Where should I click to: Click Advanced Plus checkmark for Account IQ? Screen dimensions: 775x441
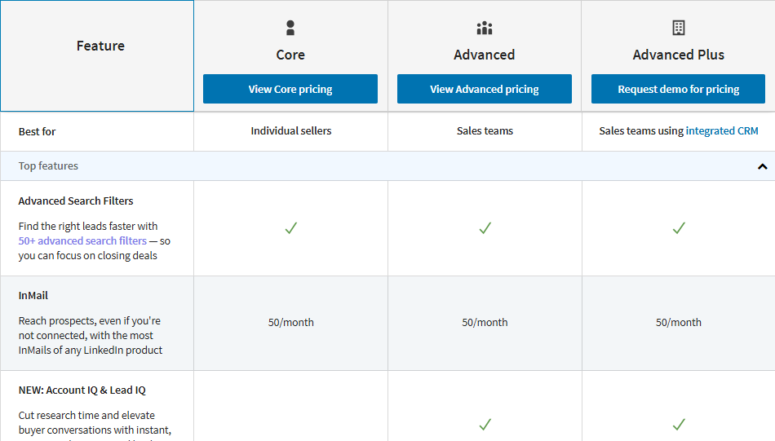click(x=679, y=424)
